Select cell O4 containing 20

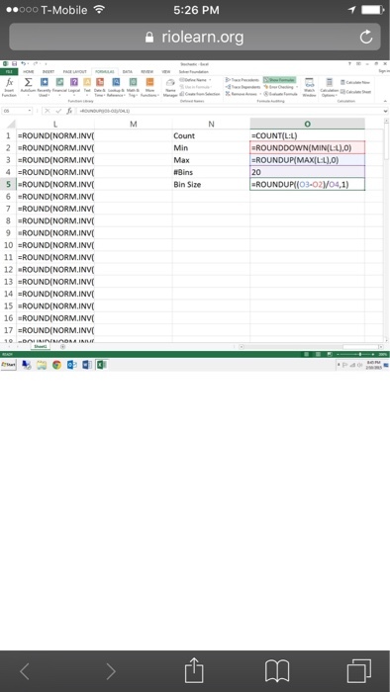click(x=307, y=172)
